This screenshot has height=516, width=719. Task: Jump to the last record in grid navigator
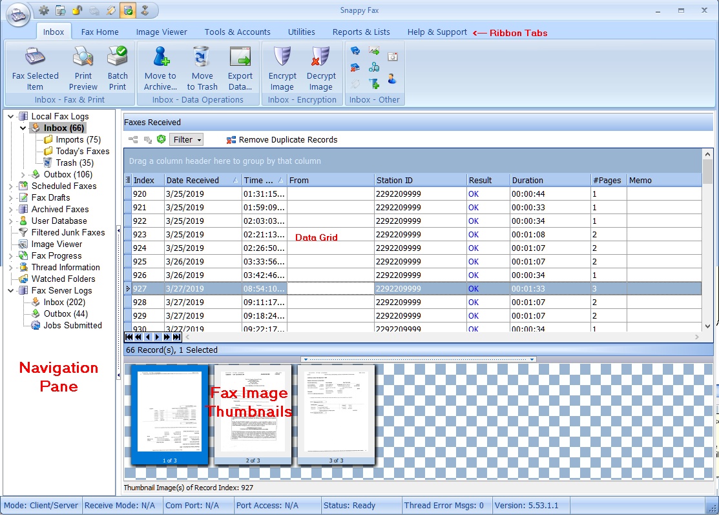click(x=177, y=337)
